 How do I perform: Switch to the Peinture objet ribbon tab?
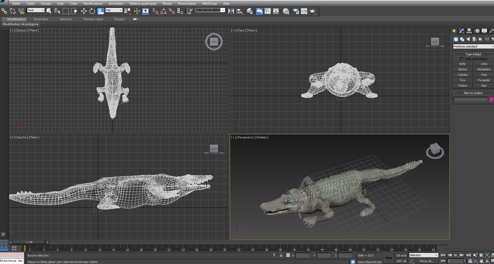pos(93,19)
